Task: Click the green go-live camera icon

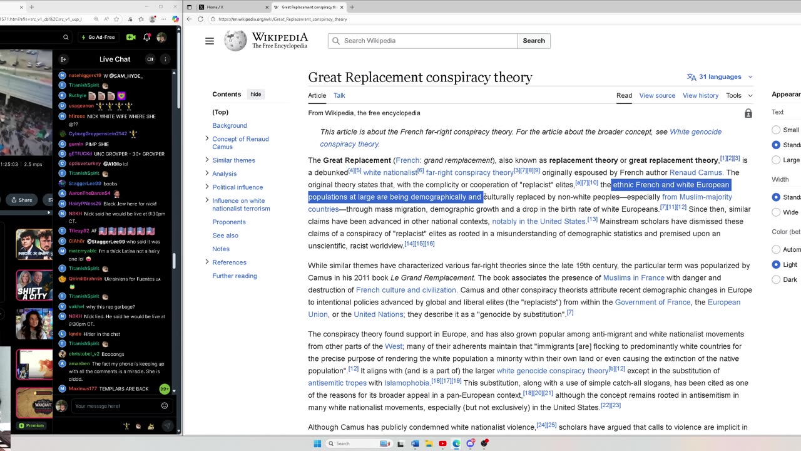Action: (131, 38)
